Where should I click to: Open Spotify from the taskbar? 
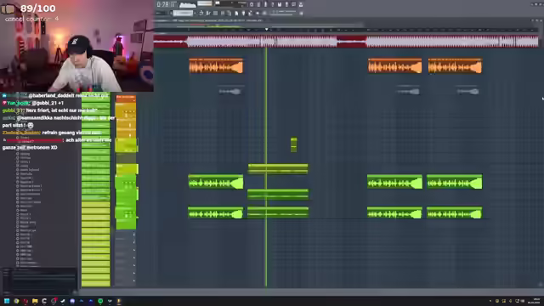pos(100,301)
